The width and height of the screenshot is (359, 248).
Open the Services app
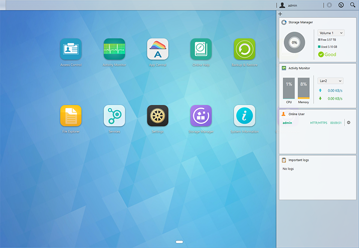(x=114, y=116)
